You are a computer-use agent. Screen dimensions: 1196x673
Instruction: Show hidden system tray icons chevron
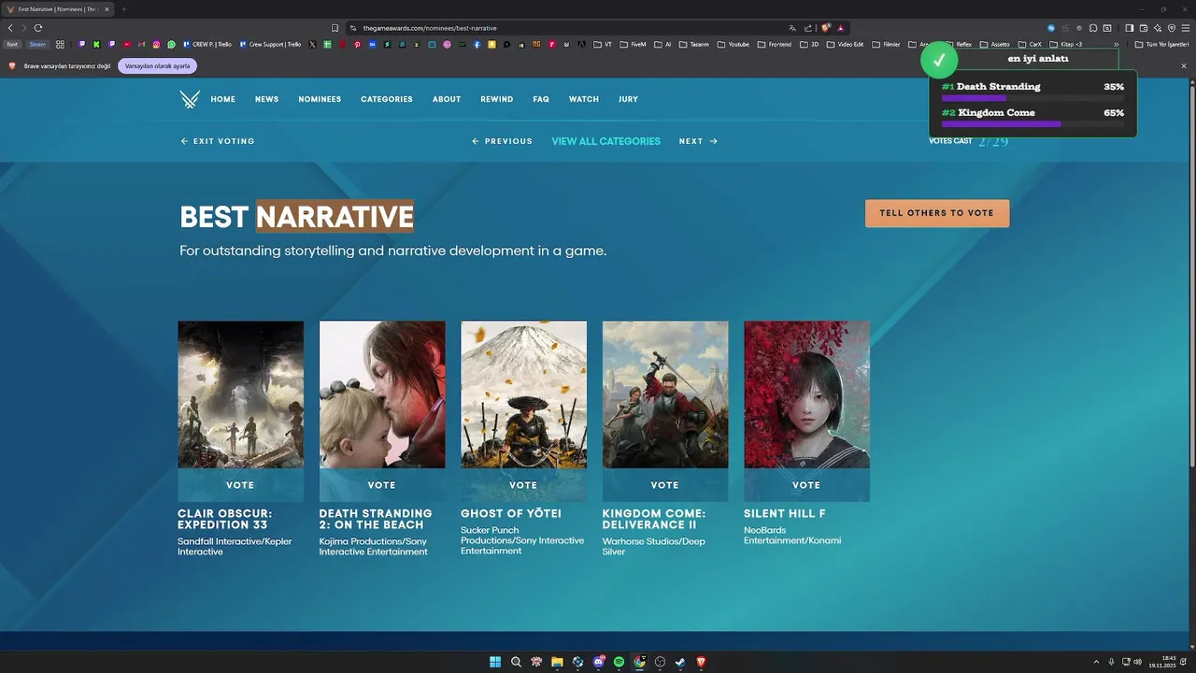[x=1096, y=662]
